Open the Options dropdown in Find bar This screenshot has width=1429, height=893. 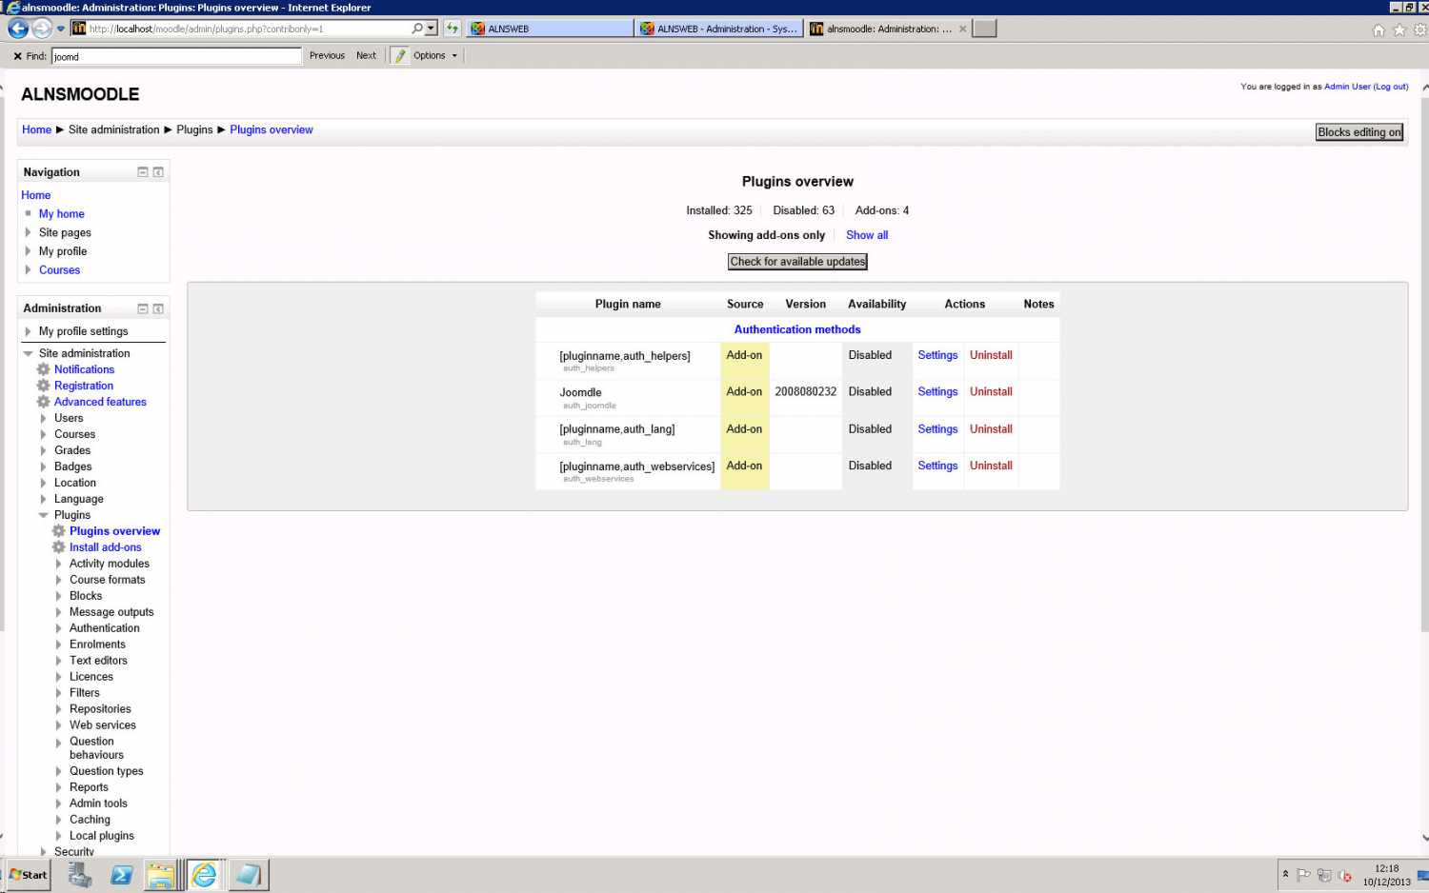tap(435, 56)
